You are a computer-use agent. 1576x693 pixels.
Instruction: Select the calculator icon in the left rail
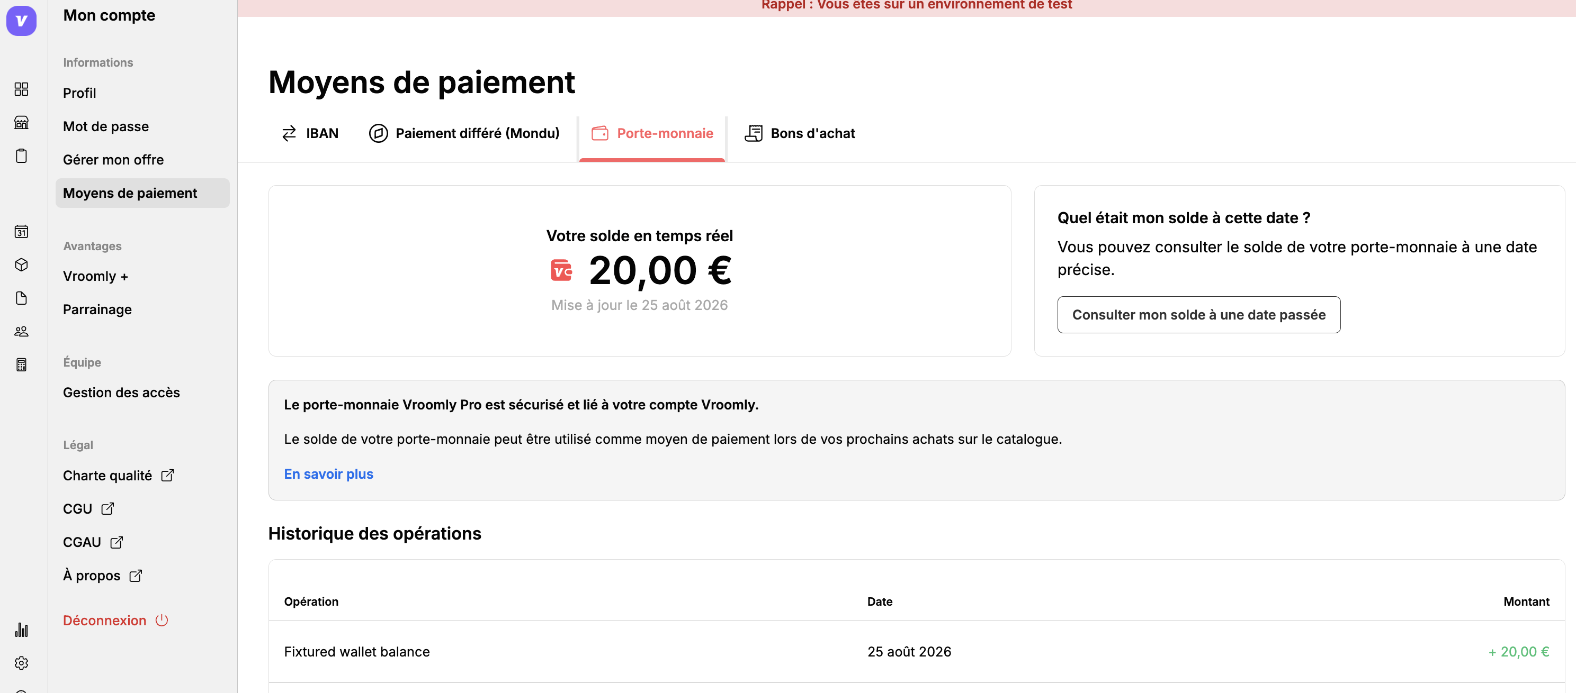pyautogui.click(x=21, y=365)
